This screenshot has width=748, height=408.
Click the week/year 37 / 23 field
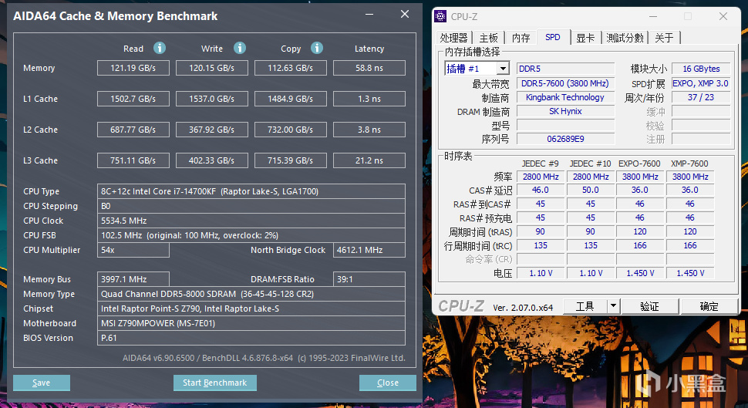coord(701,97)
